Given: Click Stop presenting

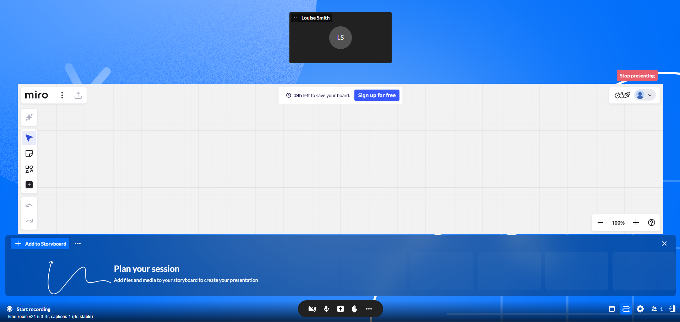Looking at the screenshot, I should (x=637, y=76).
